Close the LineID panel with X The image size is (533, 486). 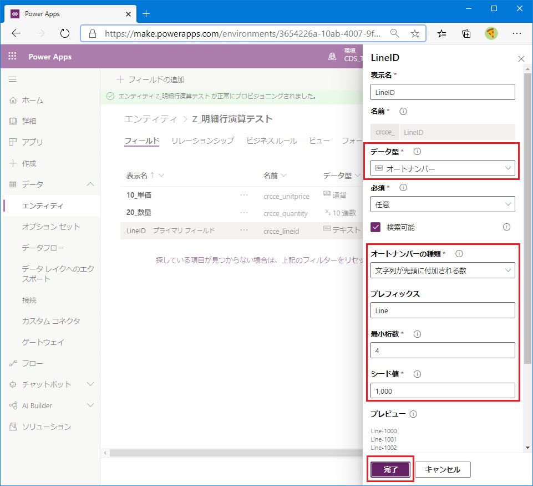click(521, 59)
